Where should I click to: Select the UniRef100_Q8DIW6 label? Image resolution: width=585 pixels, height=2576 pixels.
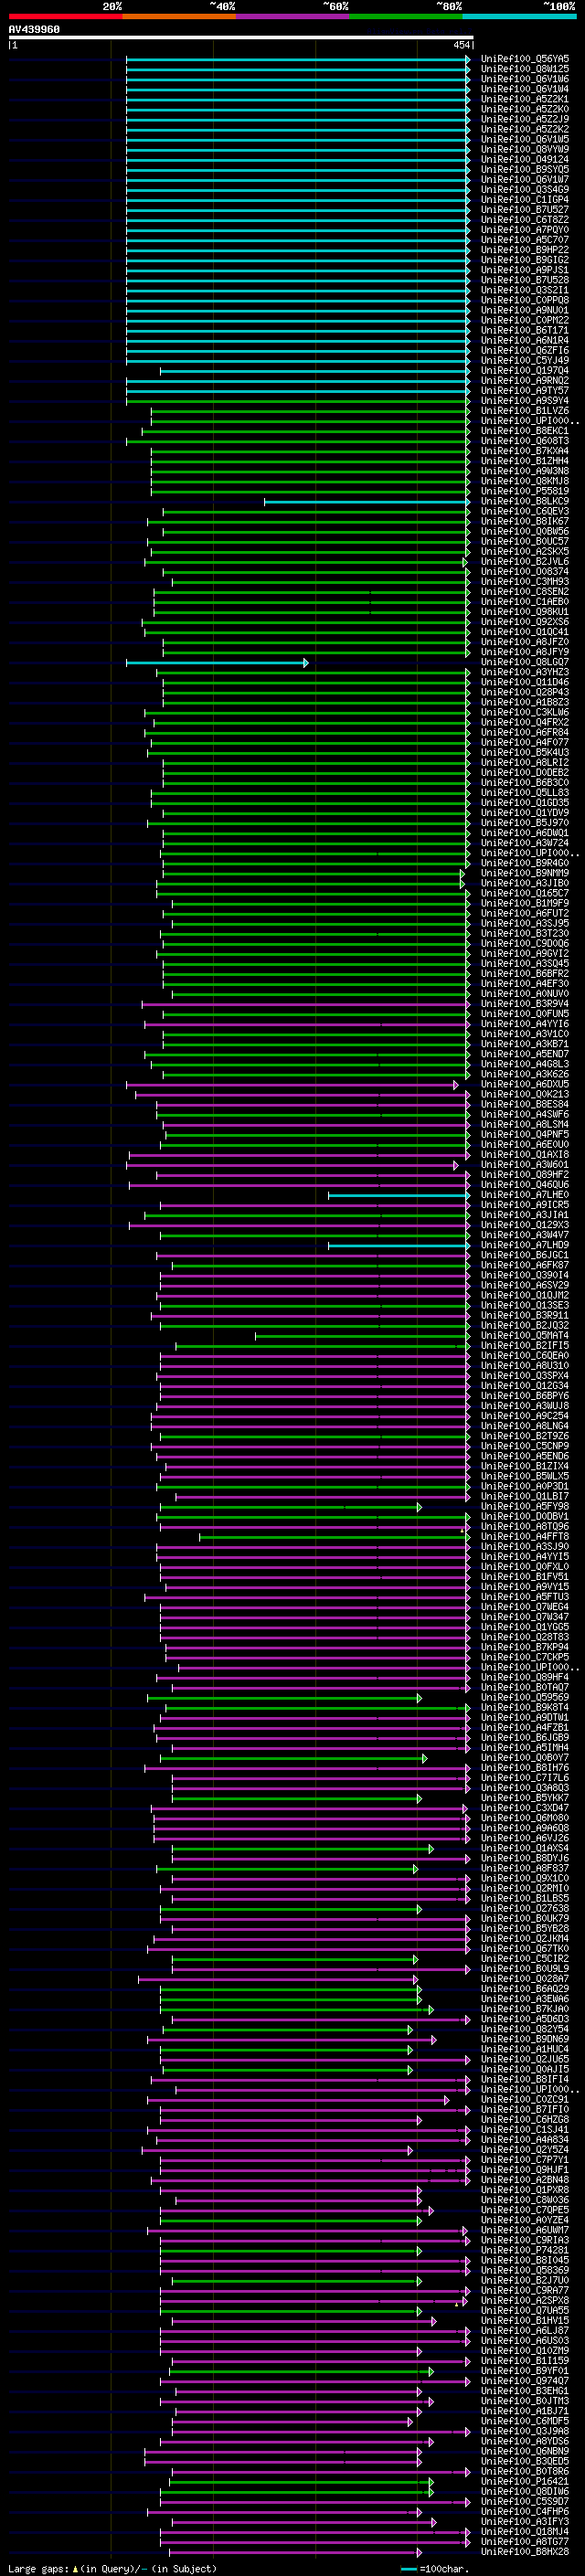[525, 2492]
